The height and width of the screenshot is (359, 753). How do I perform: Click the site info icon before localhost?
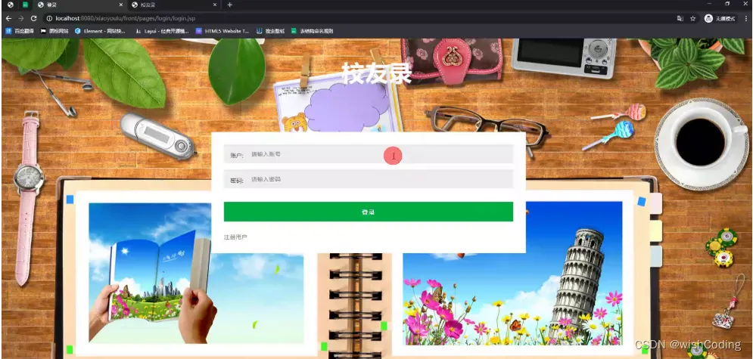49,19
